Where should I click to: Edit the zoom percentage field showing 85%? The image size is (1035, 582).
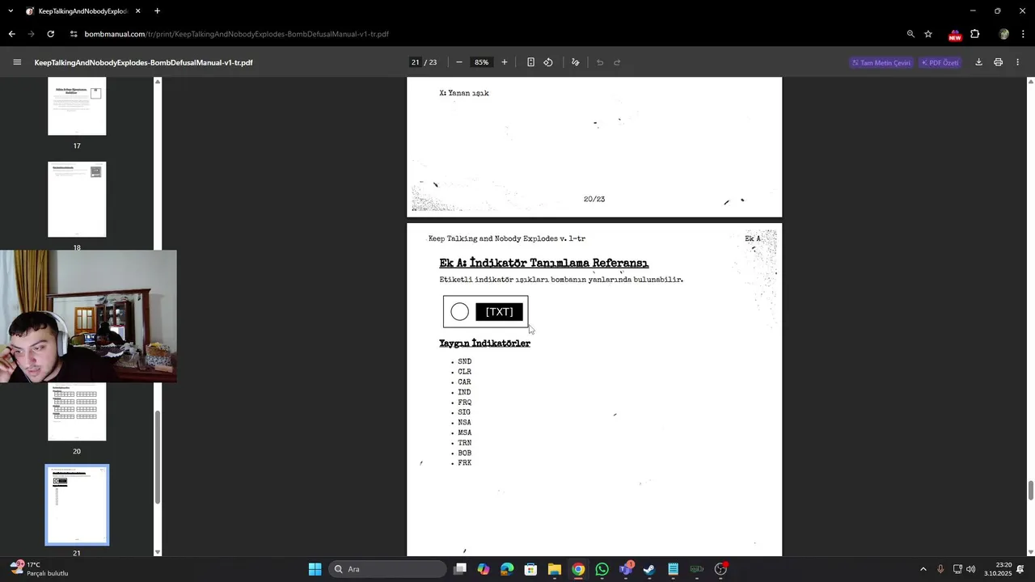(x=482, y=62)
